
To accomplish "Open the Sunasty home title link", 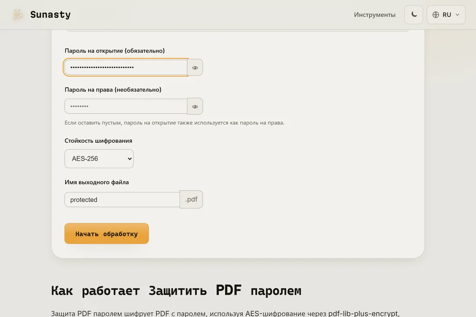I will (50, 15).
